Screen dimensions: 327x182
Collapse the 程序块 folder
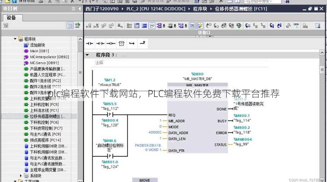point(15,39)
